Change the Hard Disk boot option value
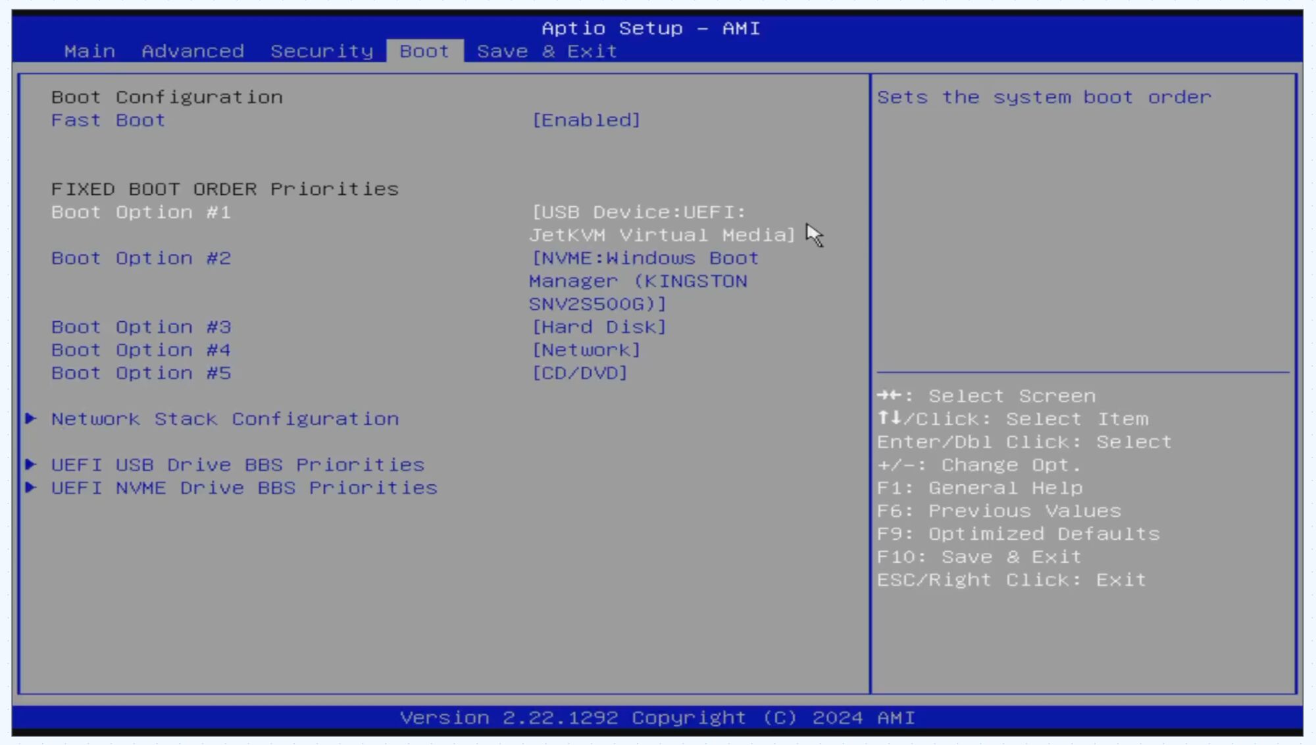1316x745 pixels. (599, 327)
